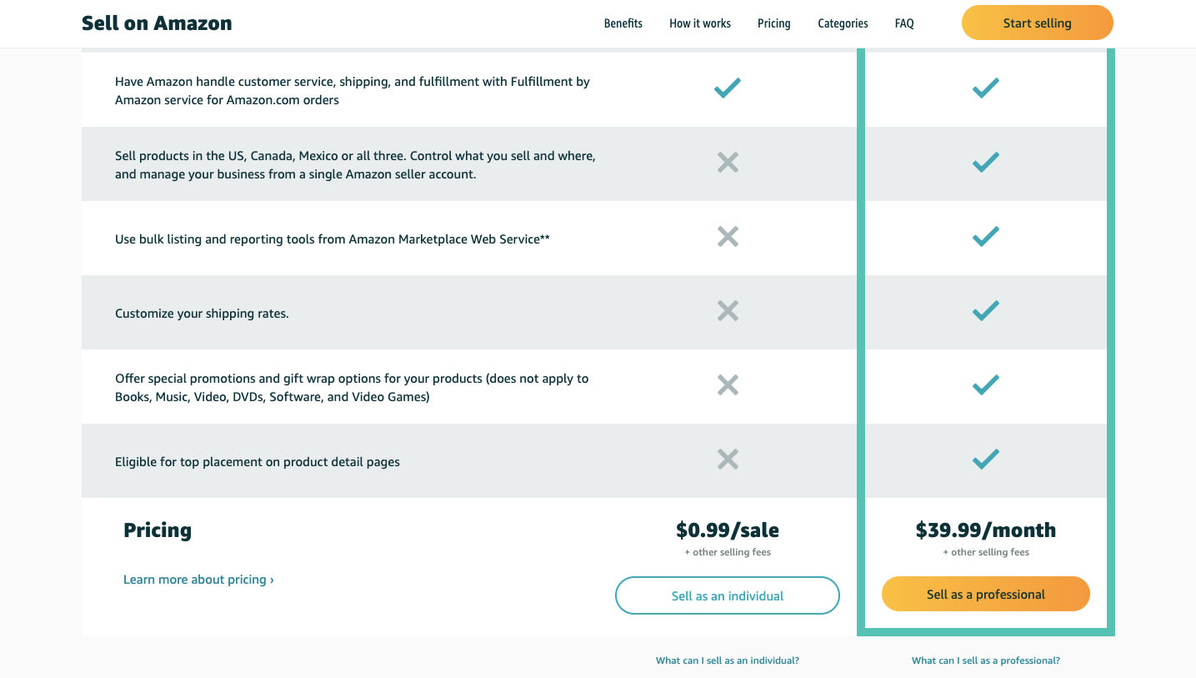The width and height of the screenshot is (1196, 678).
Task: Click the professional checkmark for customize shipping rates
Action: [986, 311]
